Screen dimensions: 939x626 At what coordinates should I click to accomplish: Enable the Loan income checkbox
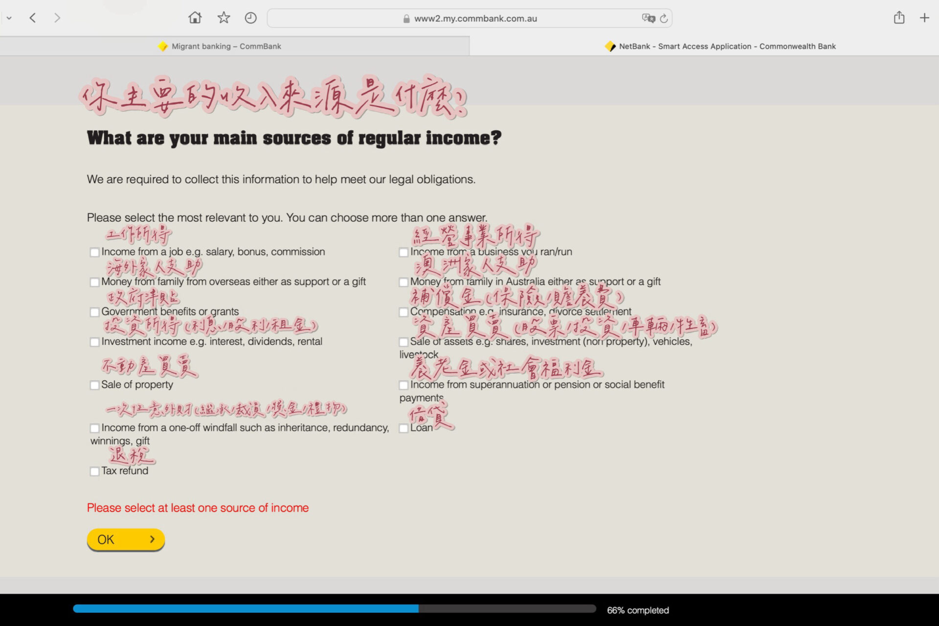point(403,429)
